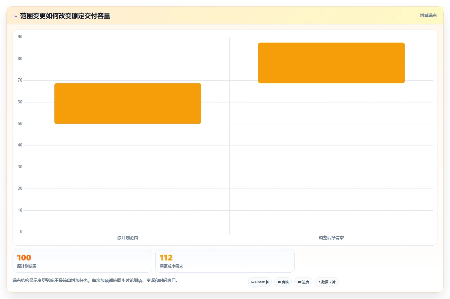This screenshot has width=450, height=299.
Task: Click the description text starting 瀑布结构显示
Action: click(95, 280)
